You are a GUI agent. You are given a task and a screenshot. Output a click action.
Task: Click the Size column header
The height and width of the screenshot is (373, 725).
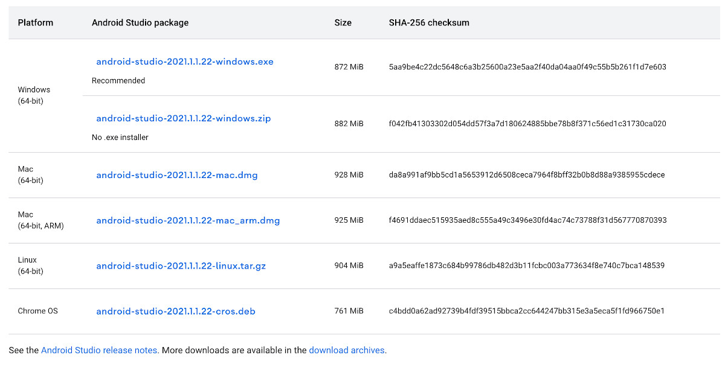343,23
